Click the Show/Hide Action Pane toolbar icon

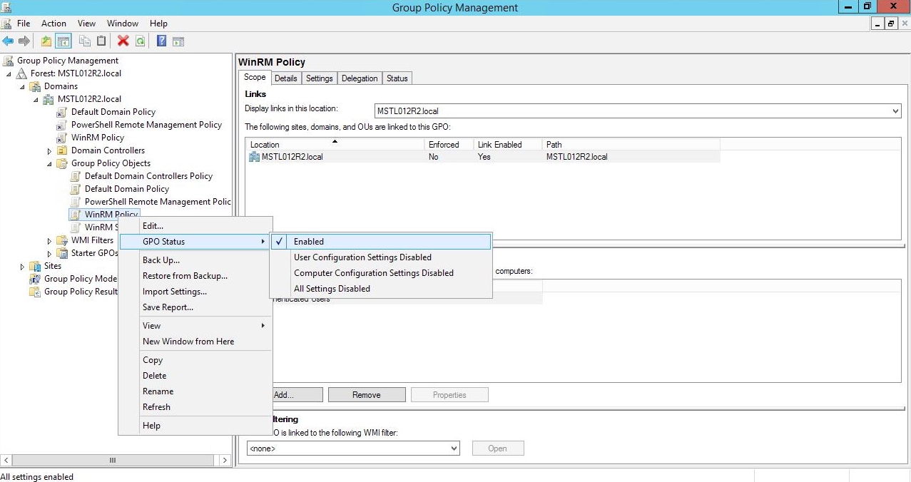click(178, 41)
